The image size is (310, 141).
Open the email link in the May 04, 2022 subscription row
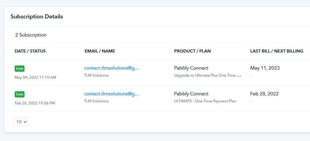[x=111, y=68]
